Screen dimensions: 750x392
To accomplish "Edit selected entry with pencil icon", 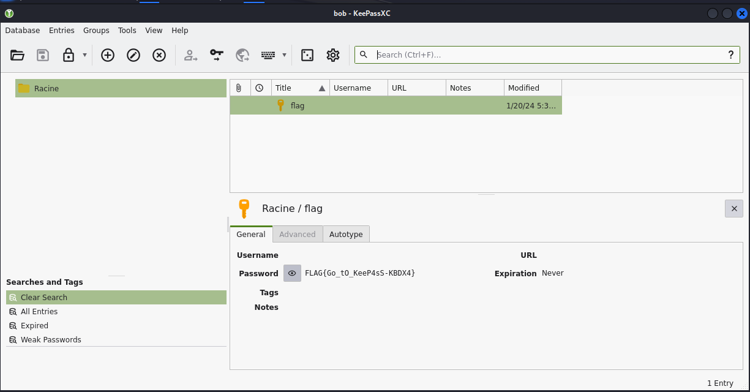I will coord(133,55).
